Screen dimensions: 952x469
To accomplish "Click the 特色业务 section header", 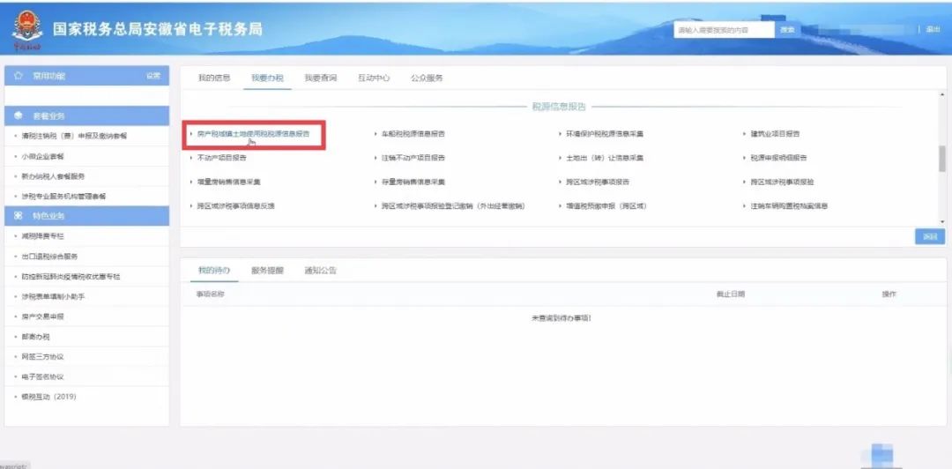I will tap(86, 216).
